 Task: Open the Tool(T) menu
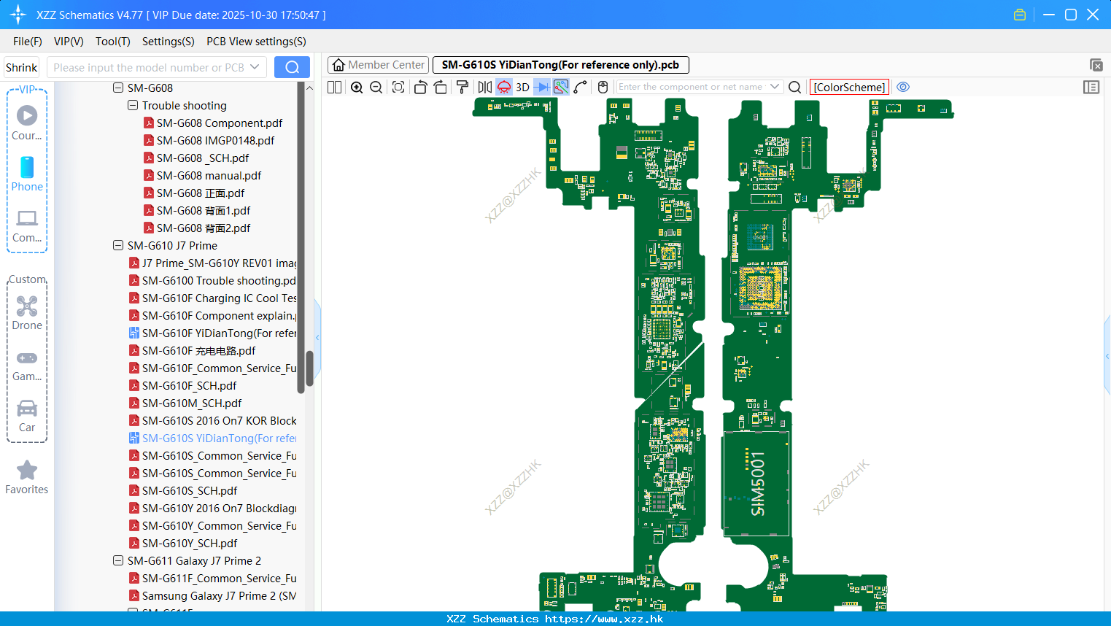[x=113, y=42]
